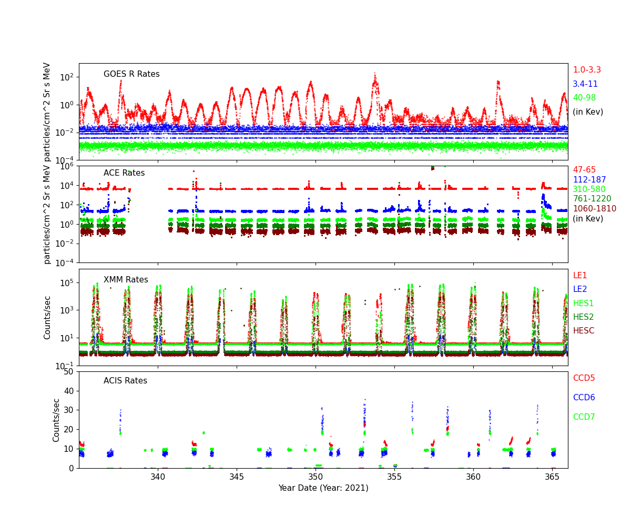Select the CCD6 legend label
This screenshot has height=526, width=631.
584,398
